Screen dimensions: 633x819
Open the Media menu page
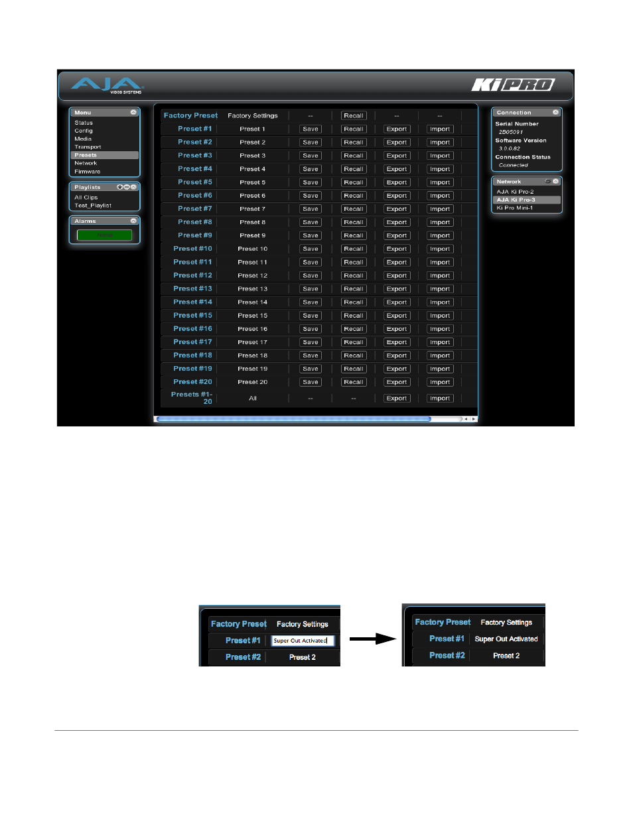tap(83, 139)
